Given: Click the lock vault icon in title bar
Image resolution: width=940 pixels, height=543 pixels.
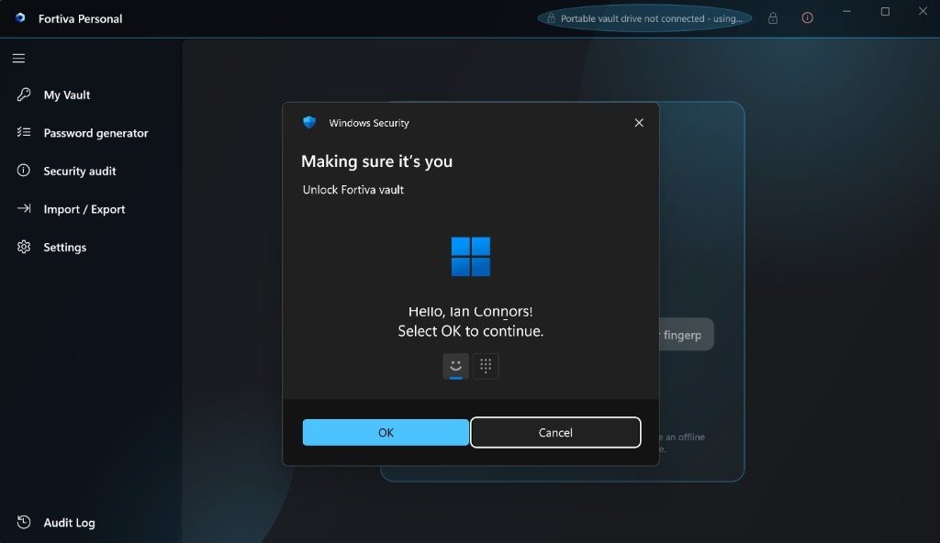Looking at the screenshot, I should click(773, 18).
